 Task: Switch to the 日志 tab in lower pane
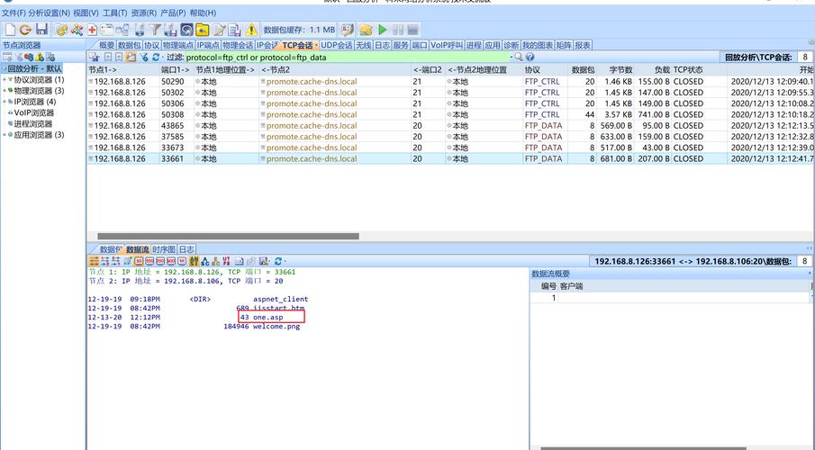pyautogui.click(x=186, y=249)
